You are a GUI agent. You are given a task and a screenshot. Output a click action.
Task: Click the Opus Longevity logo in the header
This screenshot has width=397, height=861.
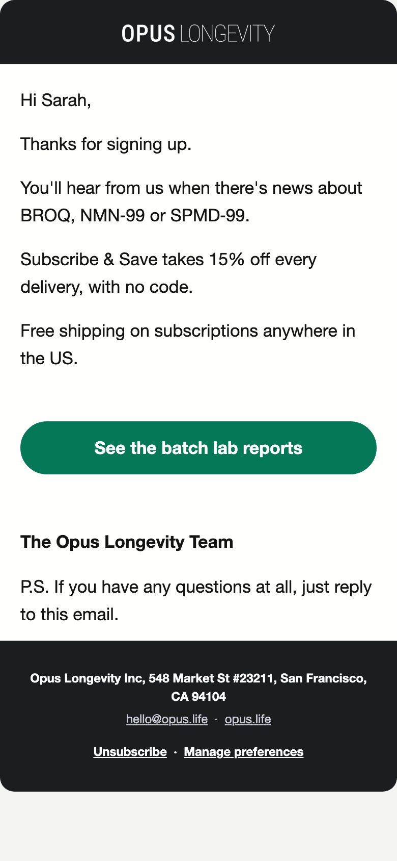coord(198,33)
